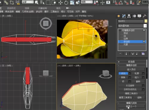The width and height of the screenshot is (149, 110).
Task: Switch to the 自由形式 ribbon tab
Action: pos(11,8)
